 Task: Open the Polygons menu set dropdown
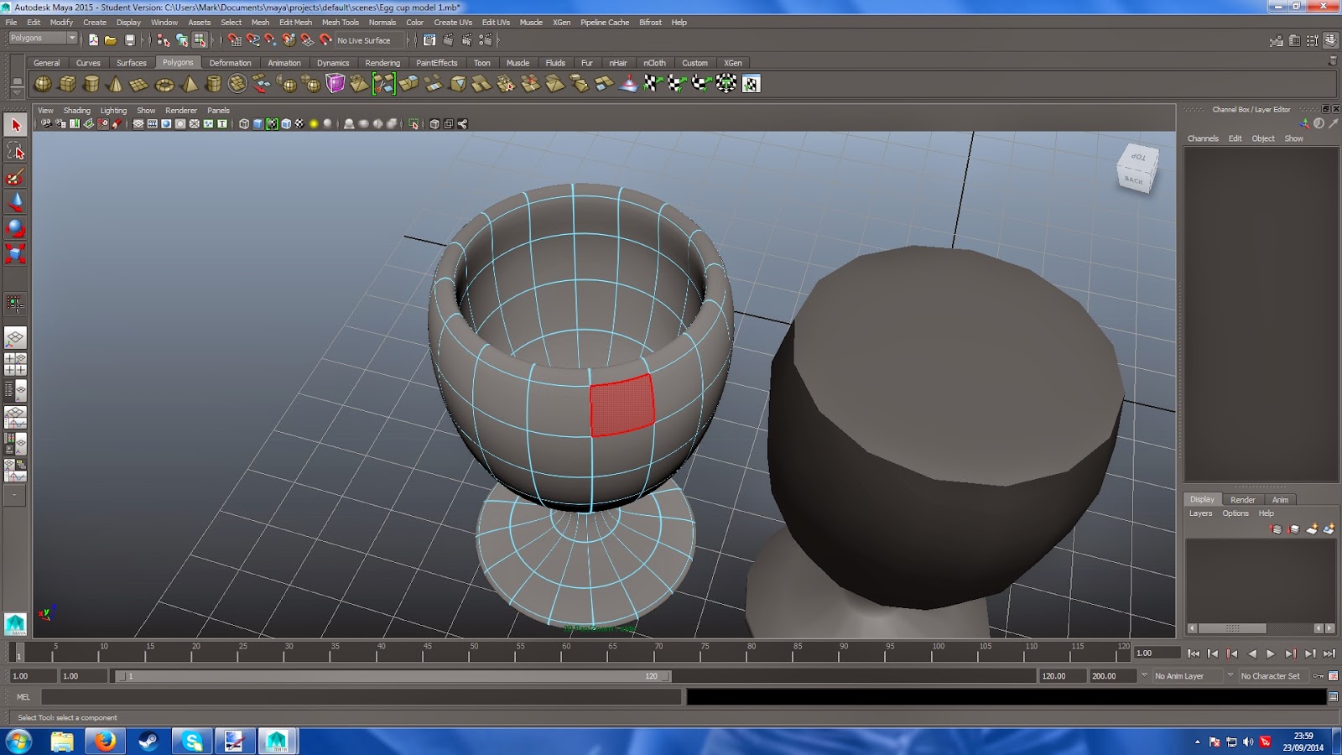(x=42, y=39)
